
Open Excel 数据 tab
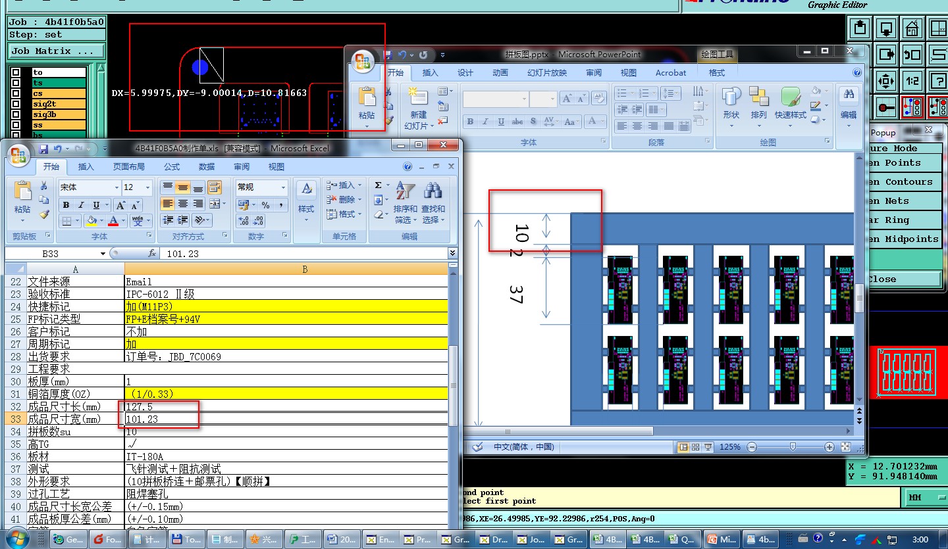[x=207, y=167]
